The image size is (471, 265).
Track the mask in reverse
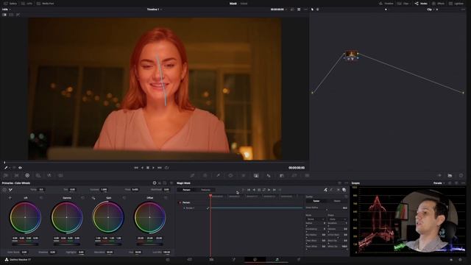tap(254, 190)
